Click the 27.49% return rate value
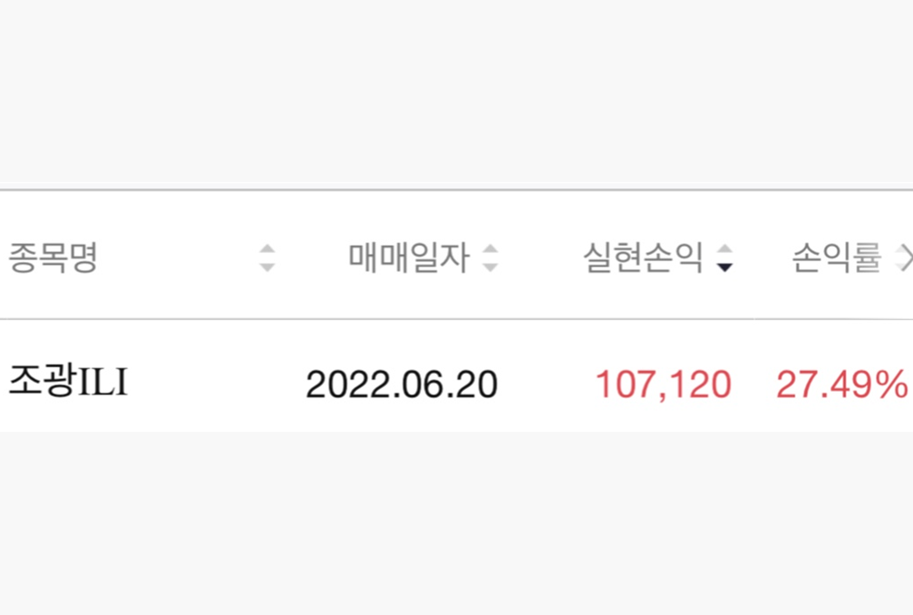The height and width of the screenshot is (615, 913). (841, 385)
